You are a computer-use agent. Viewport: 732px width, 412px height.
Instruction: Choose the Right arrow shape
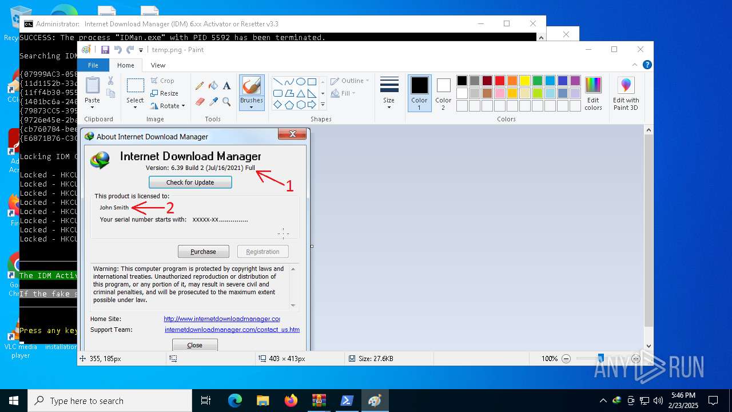point(312,105)
